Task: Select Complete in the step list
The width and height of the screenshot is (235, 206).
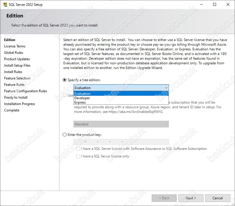Action: coord(12,110)
